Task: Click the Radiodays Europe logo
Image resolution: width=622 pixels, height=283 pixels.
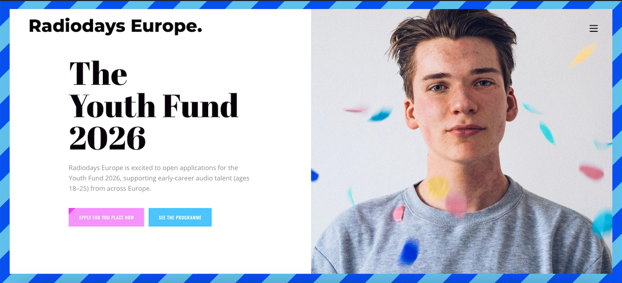Action: pyautogui.click(x=116, y=26)
